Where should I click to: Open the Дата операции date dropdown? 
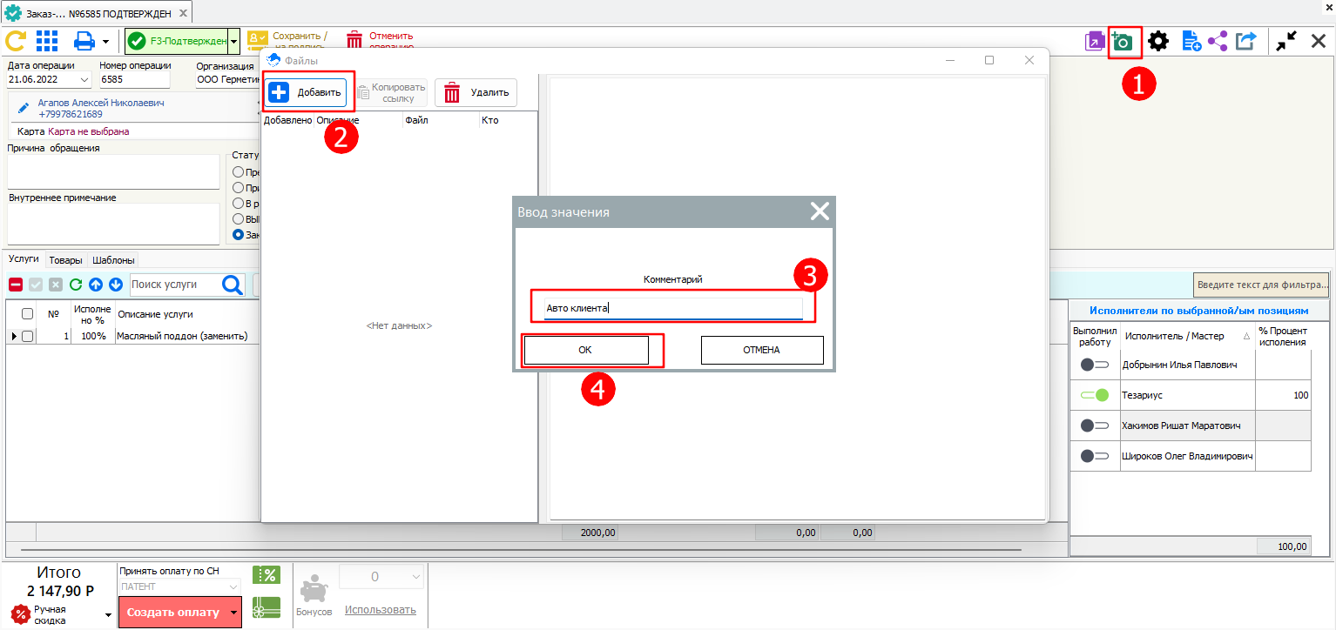click(84, 79)
